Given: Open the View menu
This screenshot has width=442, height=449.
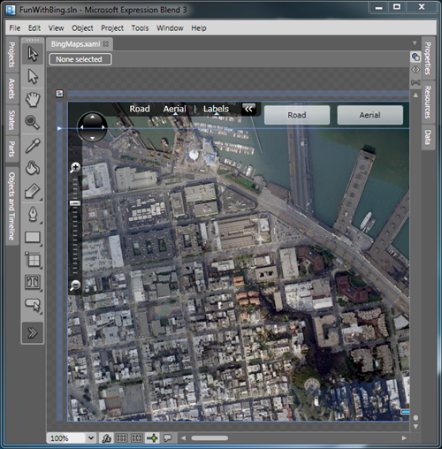Looking at the screenshot, I should pyautogui.click(x=56, y=28).
